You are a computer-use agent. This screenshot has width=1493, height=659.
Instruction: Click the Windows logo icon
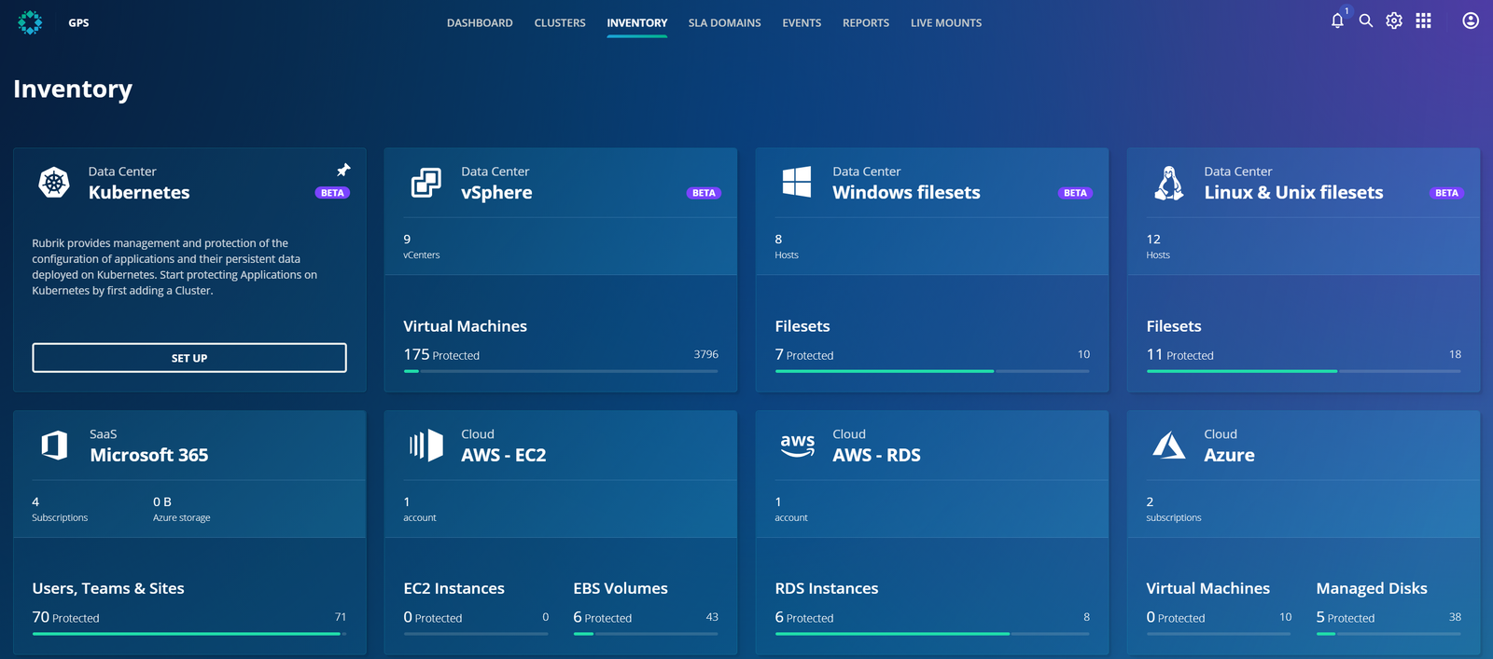click(797, 182)
